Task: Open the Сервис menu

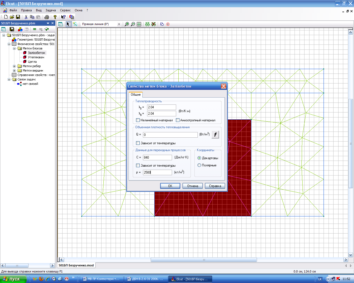Action: [x=65, y=10]
